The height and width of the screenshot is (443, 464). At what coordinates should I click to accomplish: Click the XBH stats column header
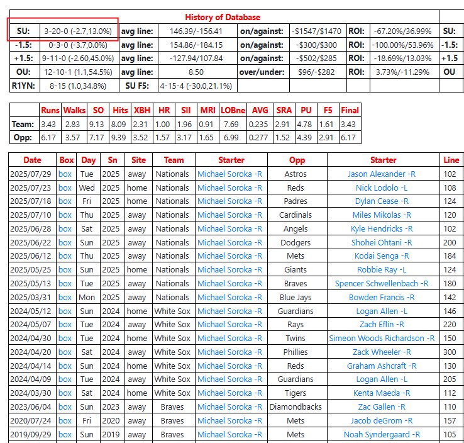coord(141,110)
